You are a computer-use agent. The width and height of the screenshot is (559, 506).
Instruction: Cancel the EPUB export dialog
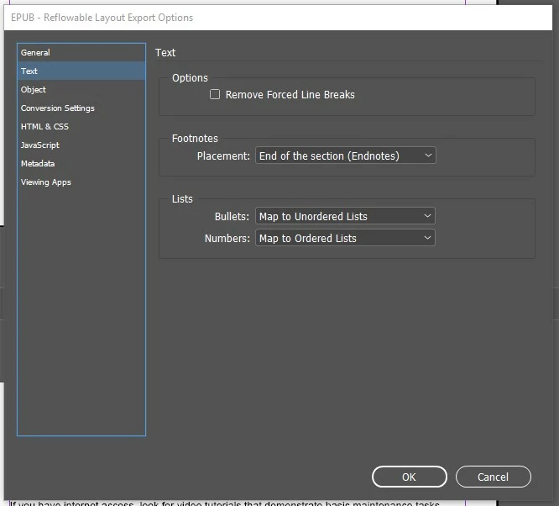493,477
